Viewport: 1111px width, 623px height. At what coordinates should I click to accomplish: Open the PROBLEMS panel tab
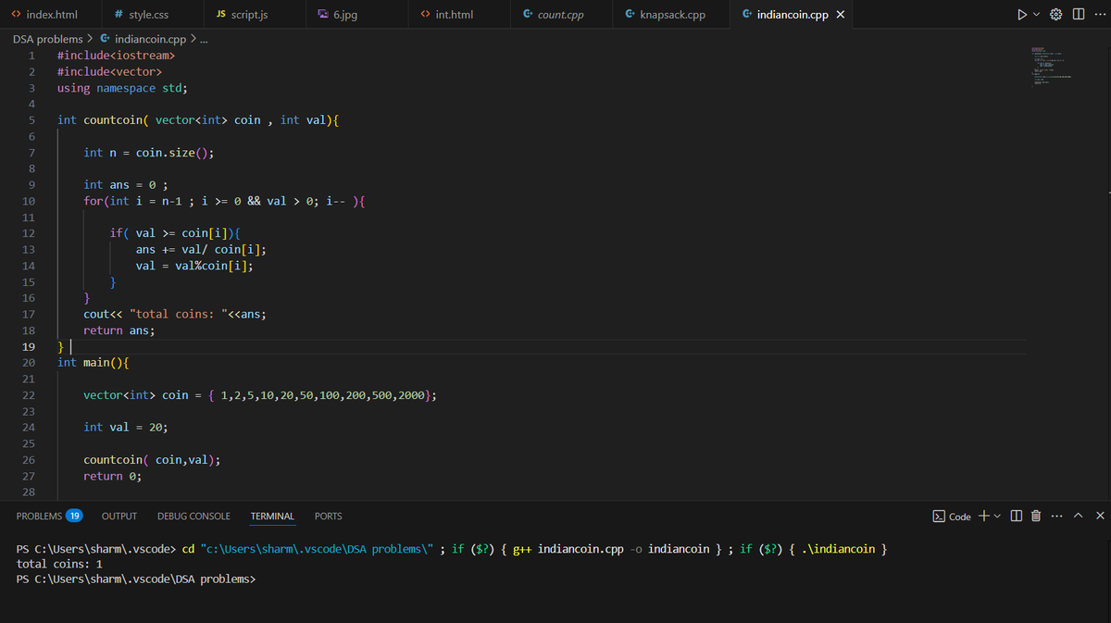[40, 516]
